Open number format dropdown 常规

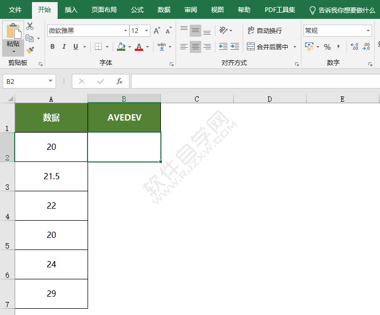(368, 31)
